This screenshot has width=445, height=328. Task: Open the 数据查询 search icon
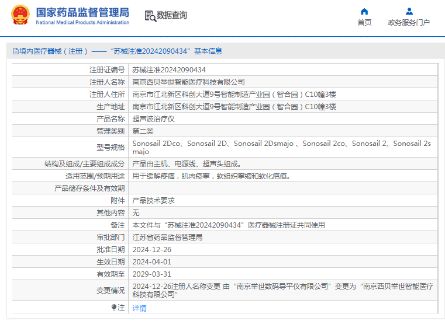pos(150,16)
